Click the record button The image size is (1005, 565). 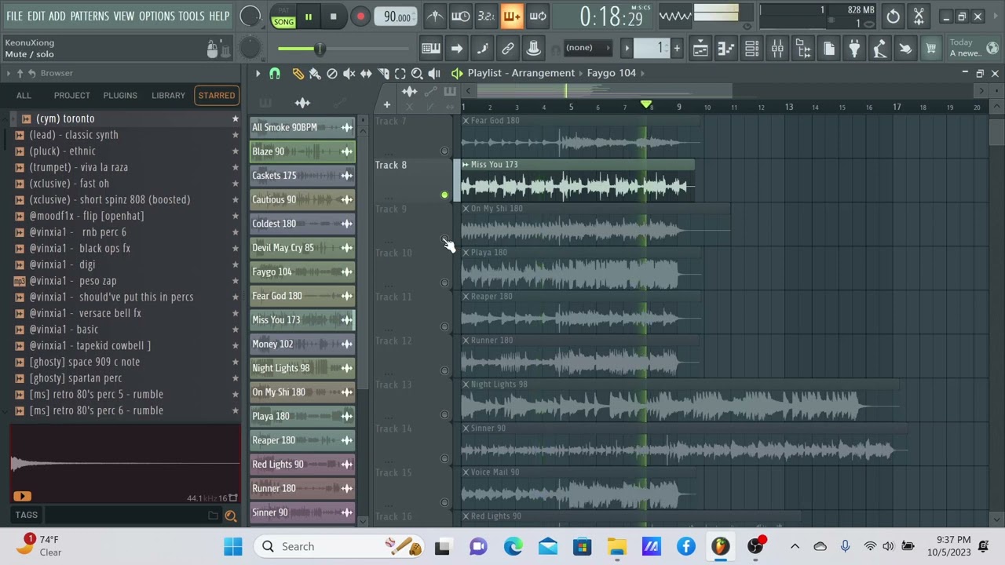tap(360, 16)
